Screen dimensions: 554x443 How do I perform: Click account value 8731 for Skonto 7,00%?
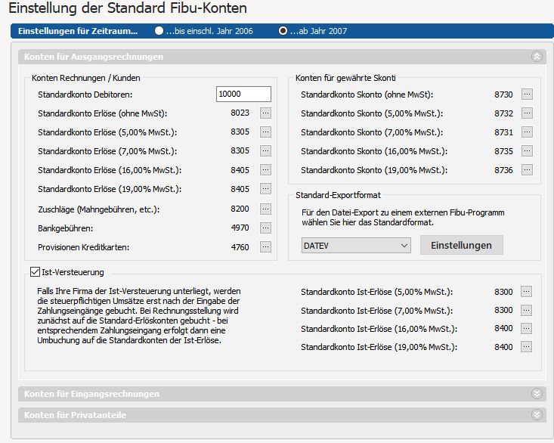tap(503, 132)
